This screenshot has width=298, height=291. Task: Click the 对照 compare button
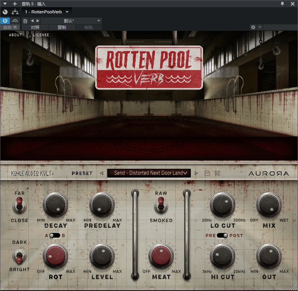(x=35, y=27)
